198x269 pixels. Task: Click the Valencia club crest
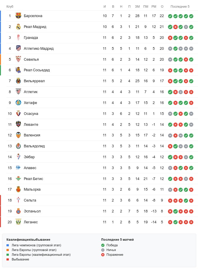(x=18, y=135)
